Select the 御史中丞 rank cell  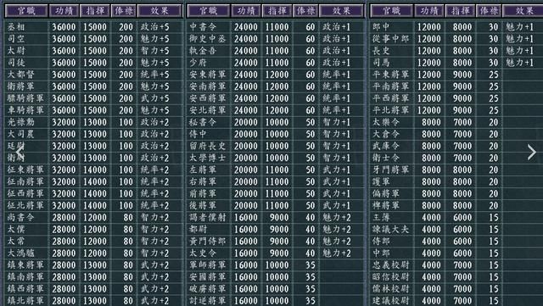click(207, 39)
